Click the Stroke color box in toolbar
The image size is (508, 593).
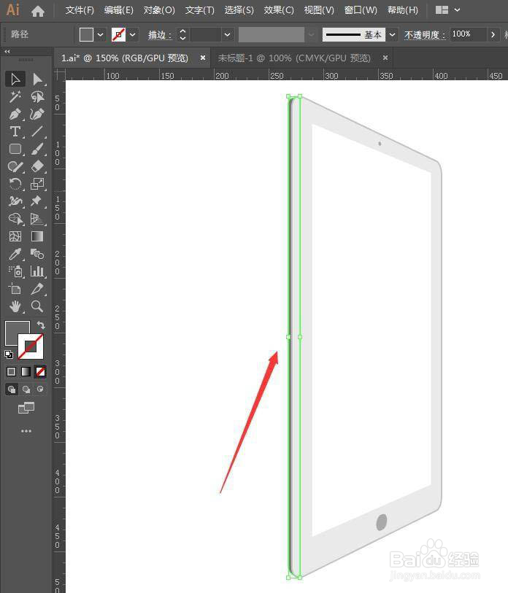click(x=31, y=346)
